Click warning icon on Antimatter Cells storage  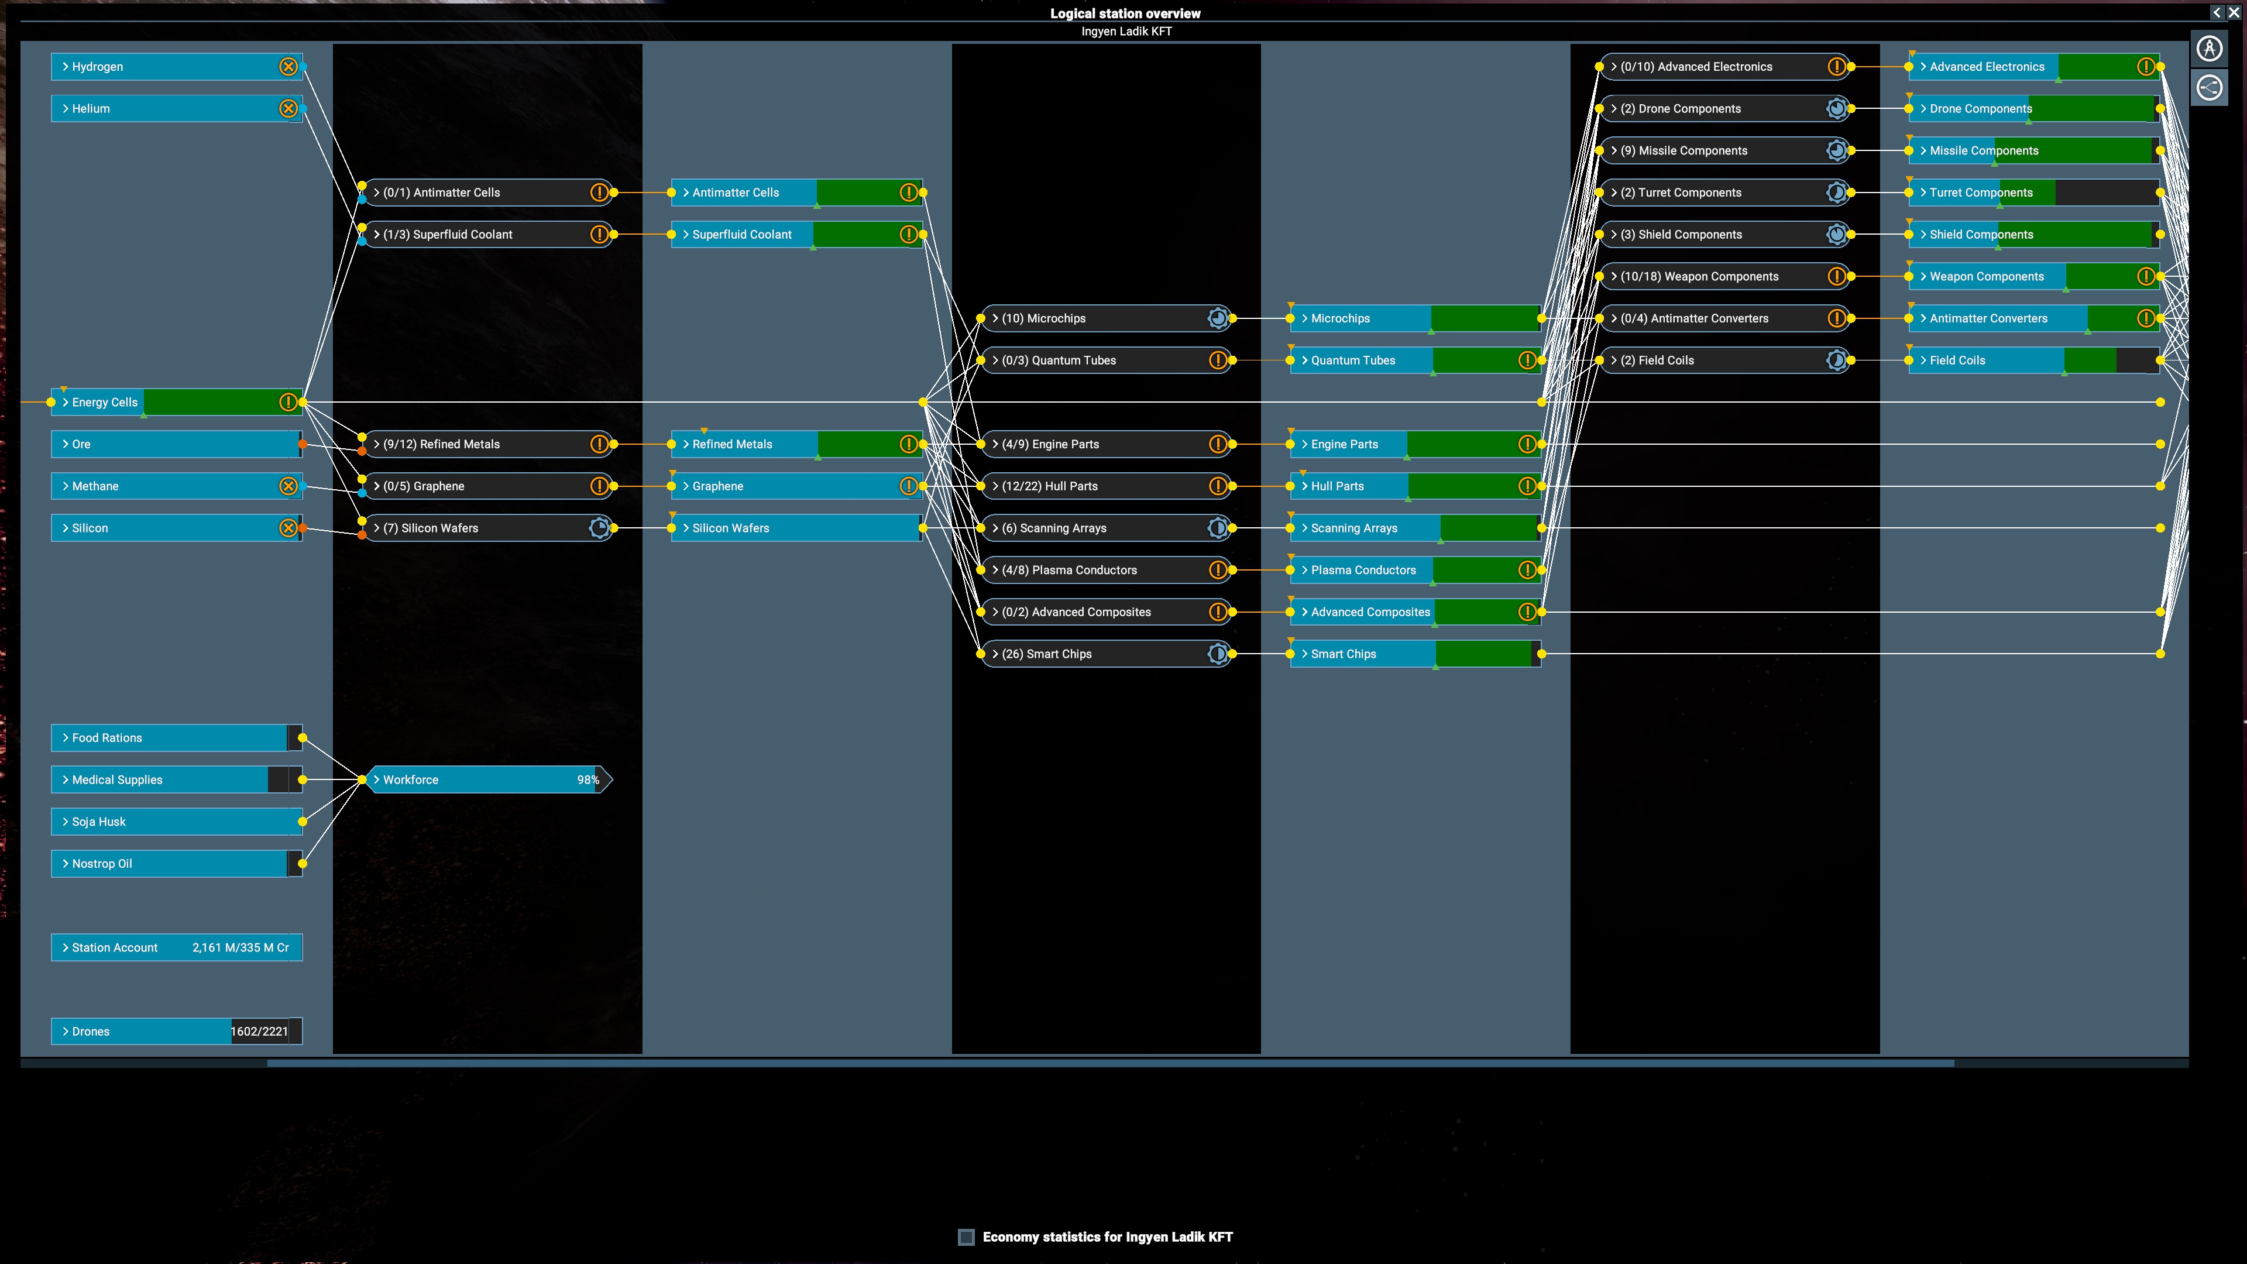(x=908, y=192)
